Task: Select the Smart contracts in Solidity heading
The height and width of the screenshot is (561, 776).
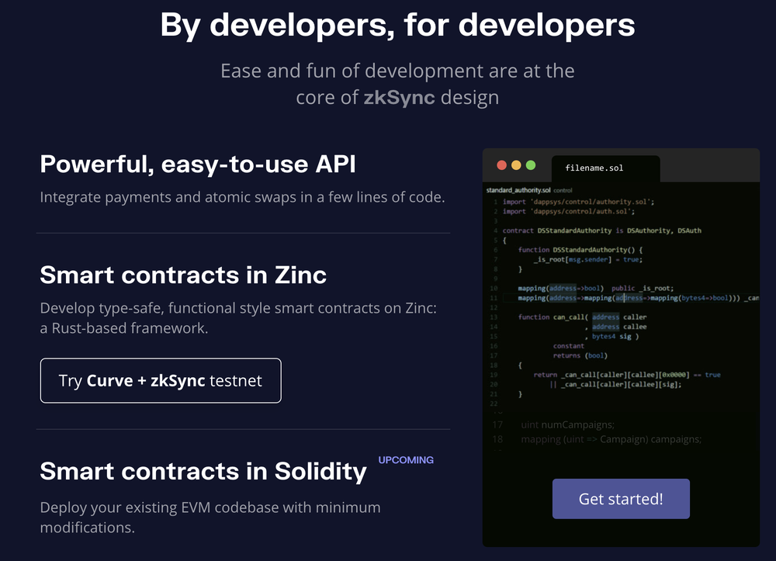Action: (x=203, y=471)
